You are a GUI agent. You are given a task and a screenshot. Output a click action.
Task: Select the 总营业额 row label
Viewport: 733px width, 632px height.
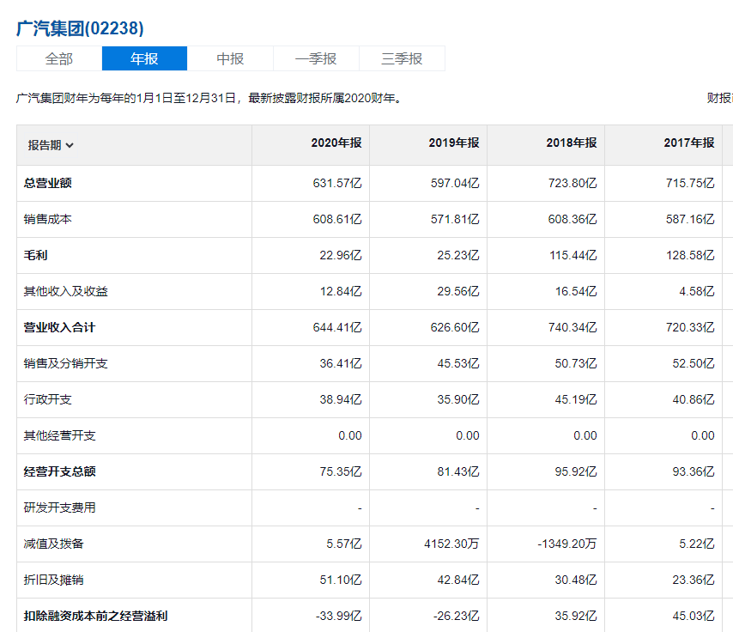pyautogui.click(x=48, y=183)
